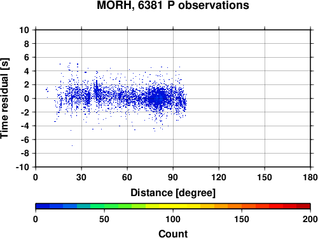
Task: Click y-axis tick label '-8'
Action: (x=25, y=154)
